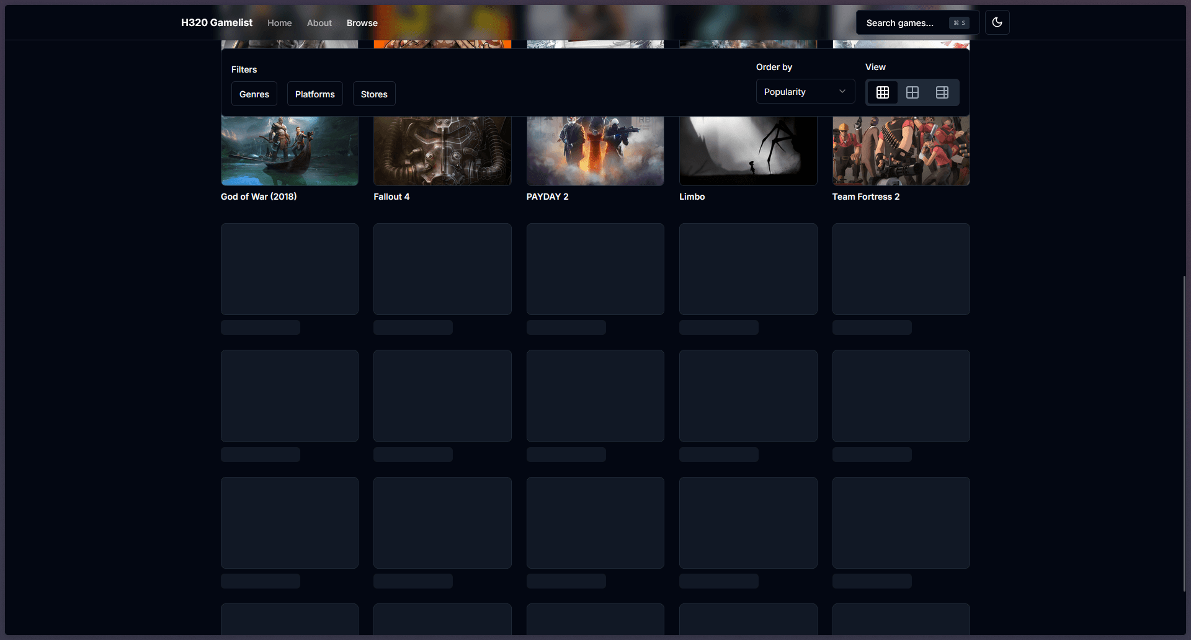Select the About navigation item
Screen dimensions: 1191x640
click(x=319, y=23)
